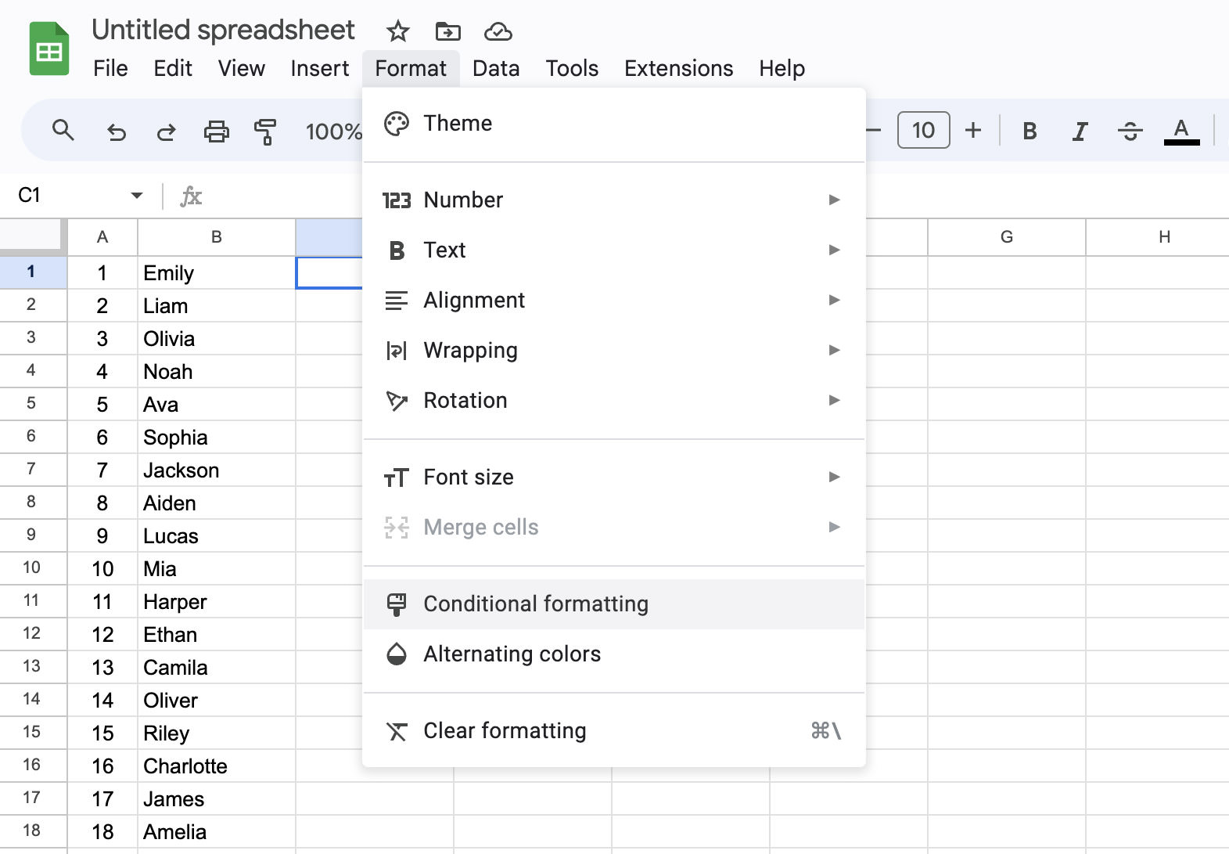The height and width of the screenshot is (854, 1229).
Task: Open the Tools menu
Action: [x=572, y=68]
